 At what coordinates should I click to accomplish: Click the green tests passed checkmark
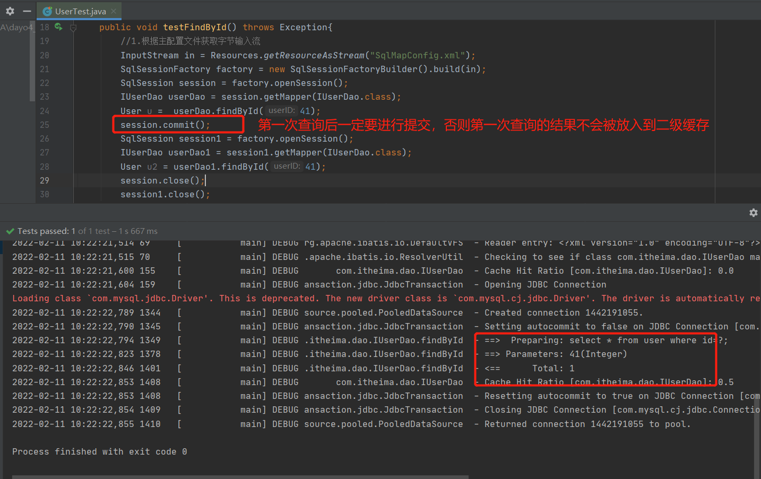[10, 231]
